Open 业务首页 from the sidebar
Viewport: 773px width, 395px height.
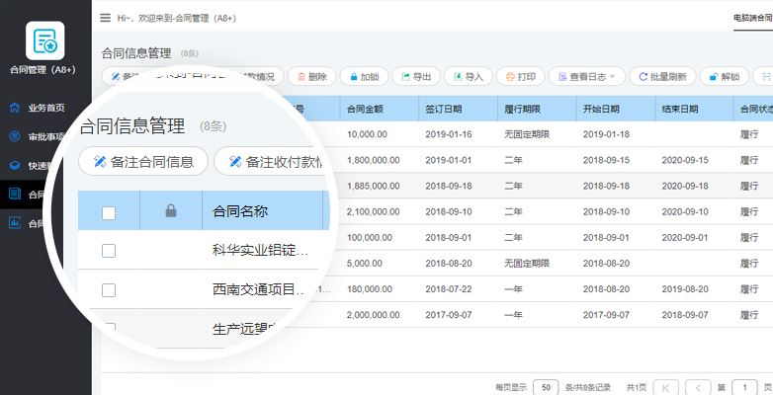pos(45,109)
